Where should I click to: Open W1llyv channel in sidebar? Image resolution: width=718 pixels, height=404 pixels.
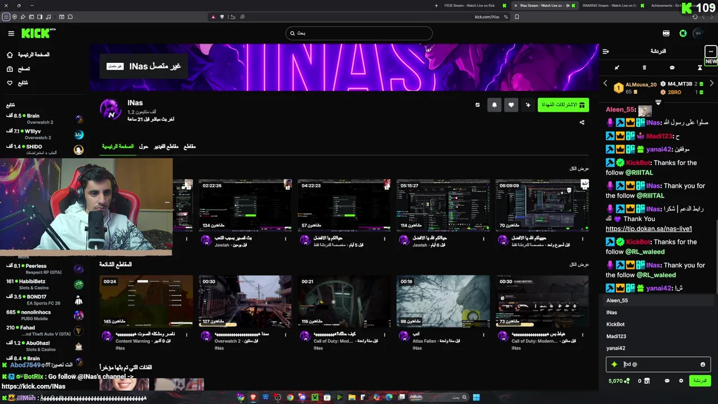pyautogui.click(x=44, y=134)
